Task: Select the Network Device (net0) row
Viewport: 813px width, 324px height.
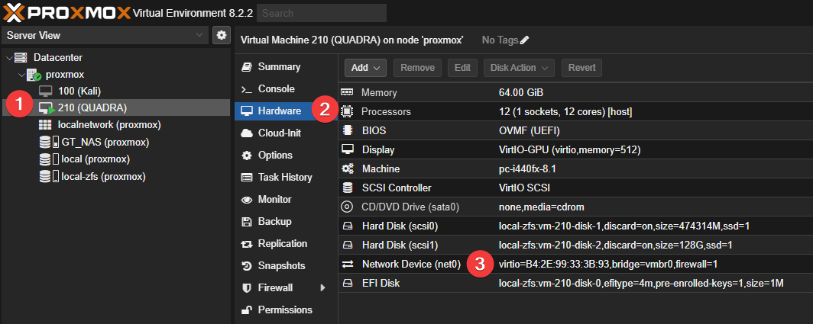Action: (x=575, y=264)
